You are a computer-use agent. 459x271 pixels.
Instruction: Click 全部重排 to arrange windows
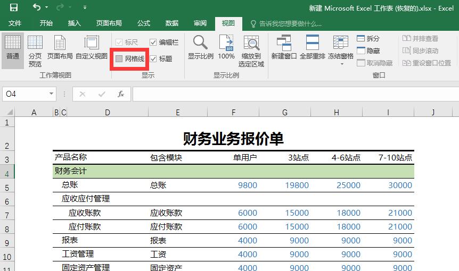pos(313,47)
